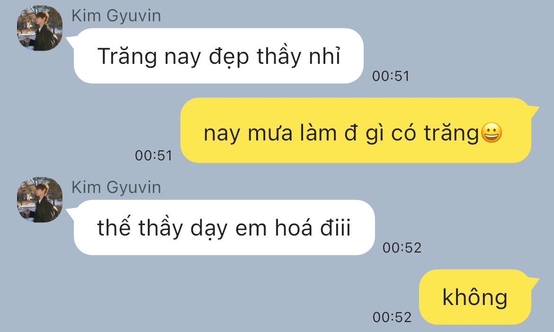Click the word "thế" starting the third message
This screenshot has height=332, width=554.
click(114, 227)
